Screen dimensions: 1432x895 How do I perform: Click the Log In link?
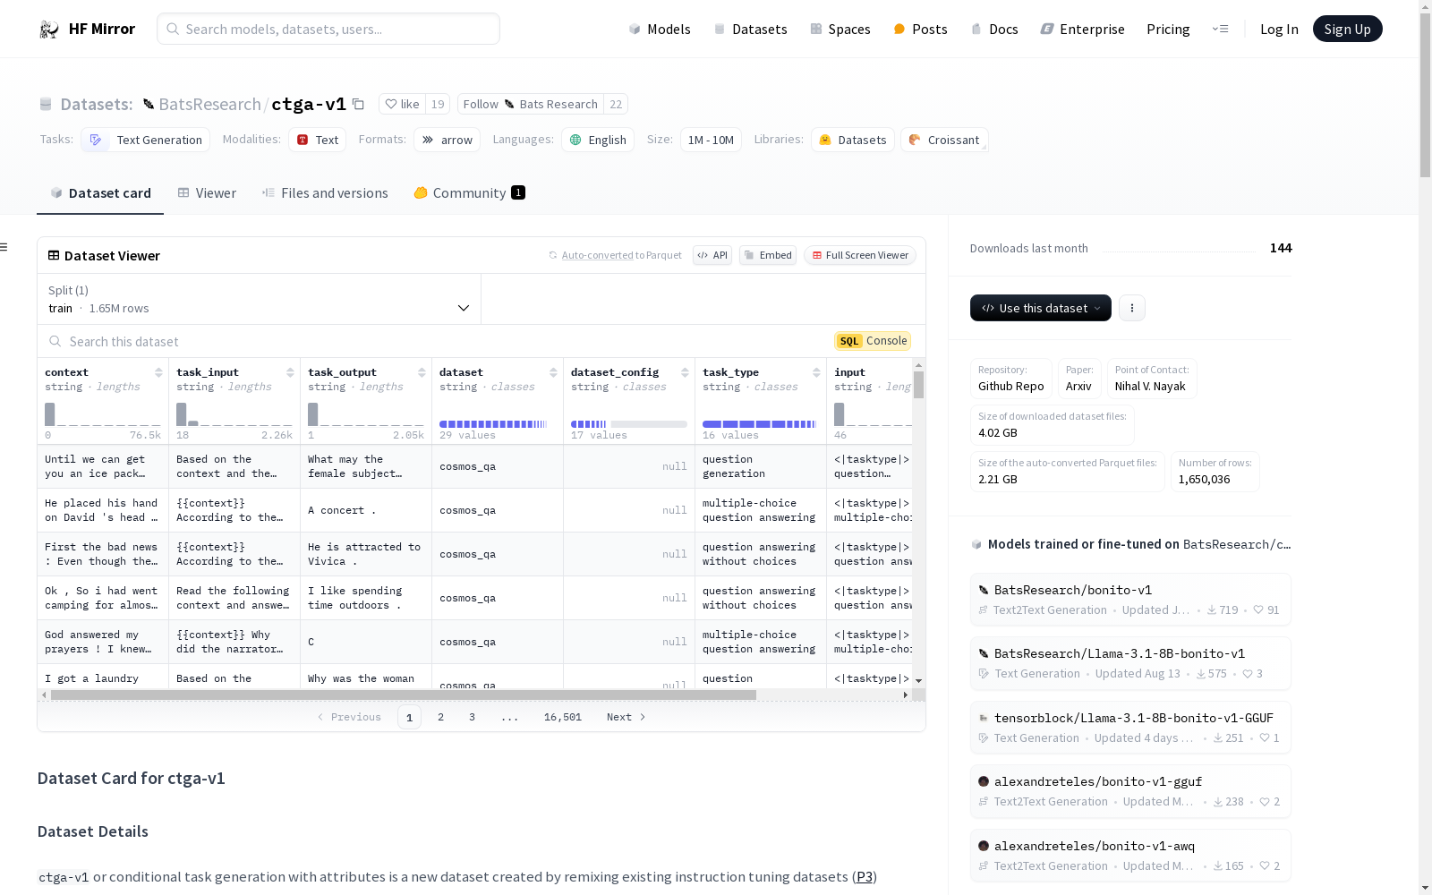(x=1279, y=29)
